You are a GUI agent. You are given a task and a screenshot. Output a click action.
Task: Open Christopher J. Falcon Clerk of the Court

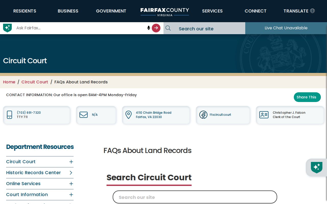(x=289, y=115)
